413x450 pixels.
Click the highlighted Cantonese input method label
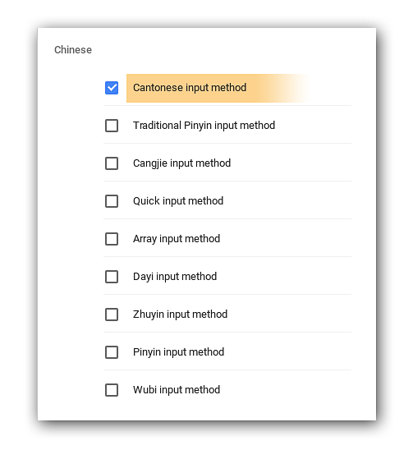pyautogui.click(x=190, y=88)
